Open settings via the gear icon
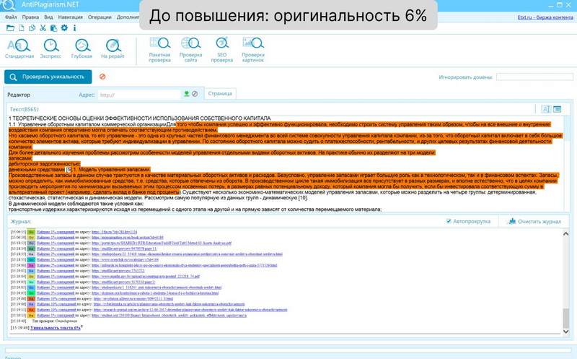Image resolution: width=577 pixels, height=359 pixels. tap(64, 28)
